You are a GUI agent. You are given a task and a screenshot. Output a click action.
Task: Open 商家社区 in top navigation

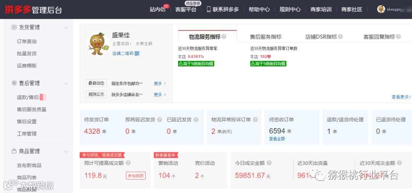(x=352, y=10)
